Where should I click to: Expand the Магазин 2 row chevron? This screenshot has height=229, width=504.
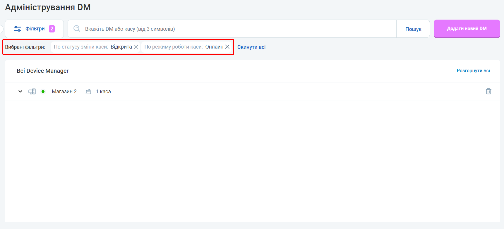tap(20, 92)
